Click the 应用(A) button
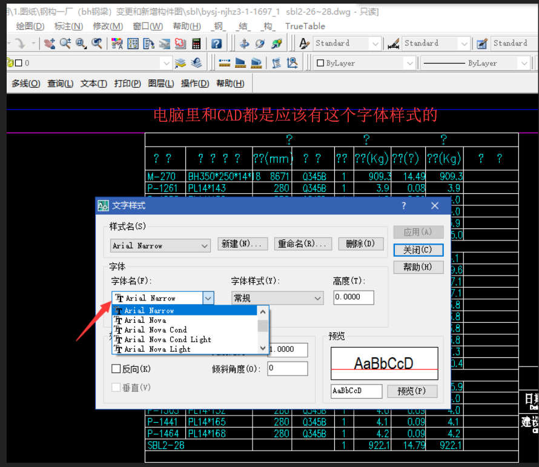This screenshot has width=539, height=467. pyautogui.click(x=418, y=232)
